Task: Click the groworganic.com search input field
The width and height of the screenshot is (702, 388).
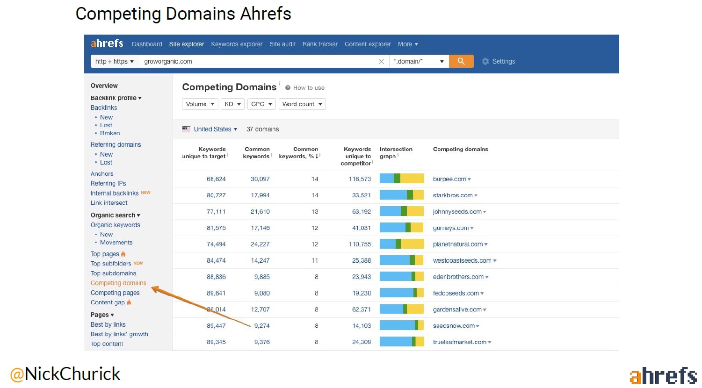Action: pyautogui.click(x=257, y=61)
